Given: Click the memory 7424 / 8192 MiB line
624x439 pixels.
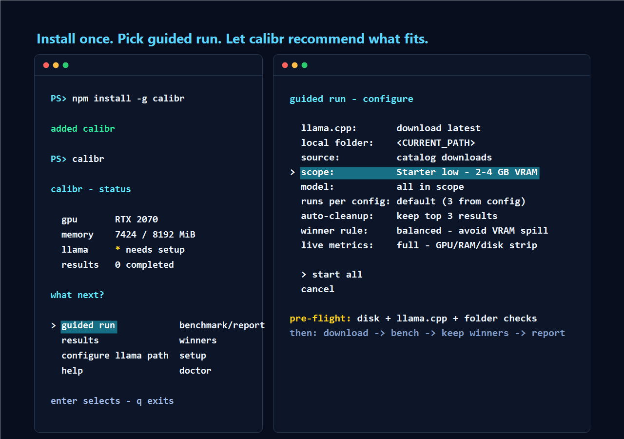Looking at the screenshot, I should pos(128,235).
